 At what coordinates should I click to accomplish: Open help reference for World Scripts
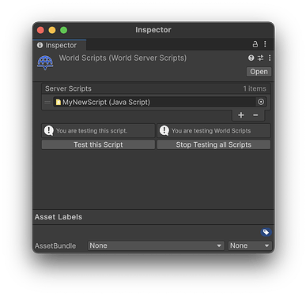pos(251,58)
